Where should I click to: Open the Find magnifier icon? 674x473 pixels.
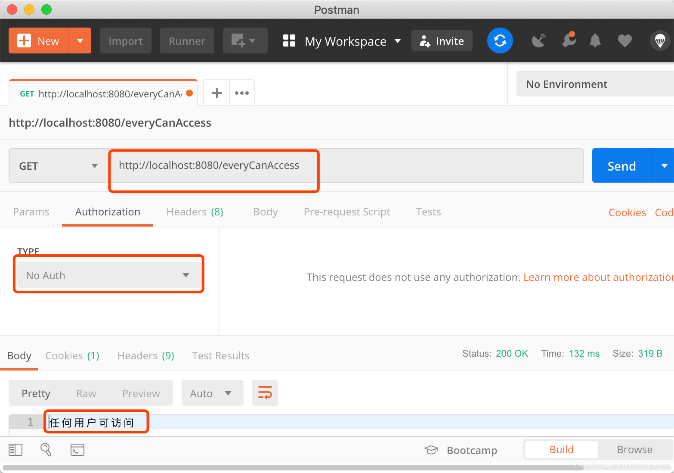(46, 450)
